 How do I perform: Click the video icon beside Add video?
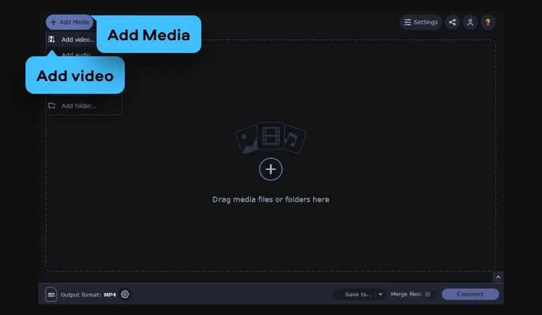(x=52, y=40)
